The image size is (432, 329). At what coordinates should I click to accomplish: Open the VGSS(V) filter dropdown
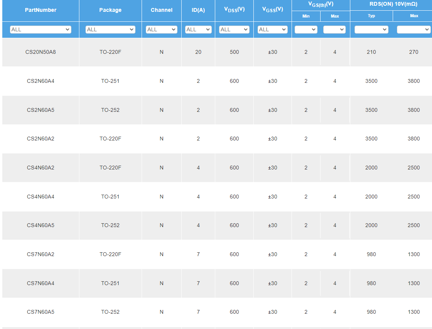click(272, 29)
